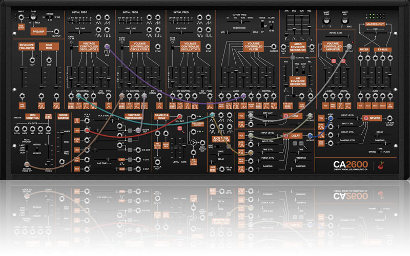
Task: Toggle the Reverb power button
Action: 365,118
